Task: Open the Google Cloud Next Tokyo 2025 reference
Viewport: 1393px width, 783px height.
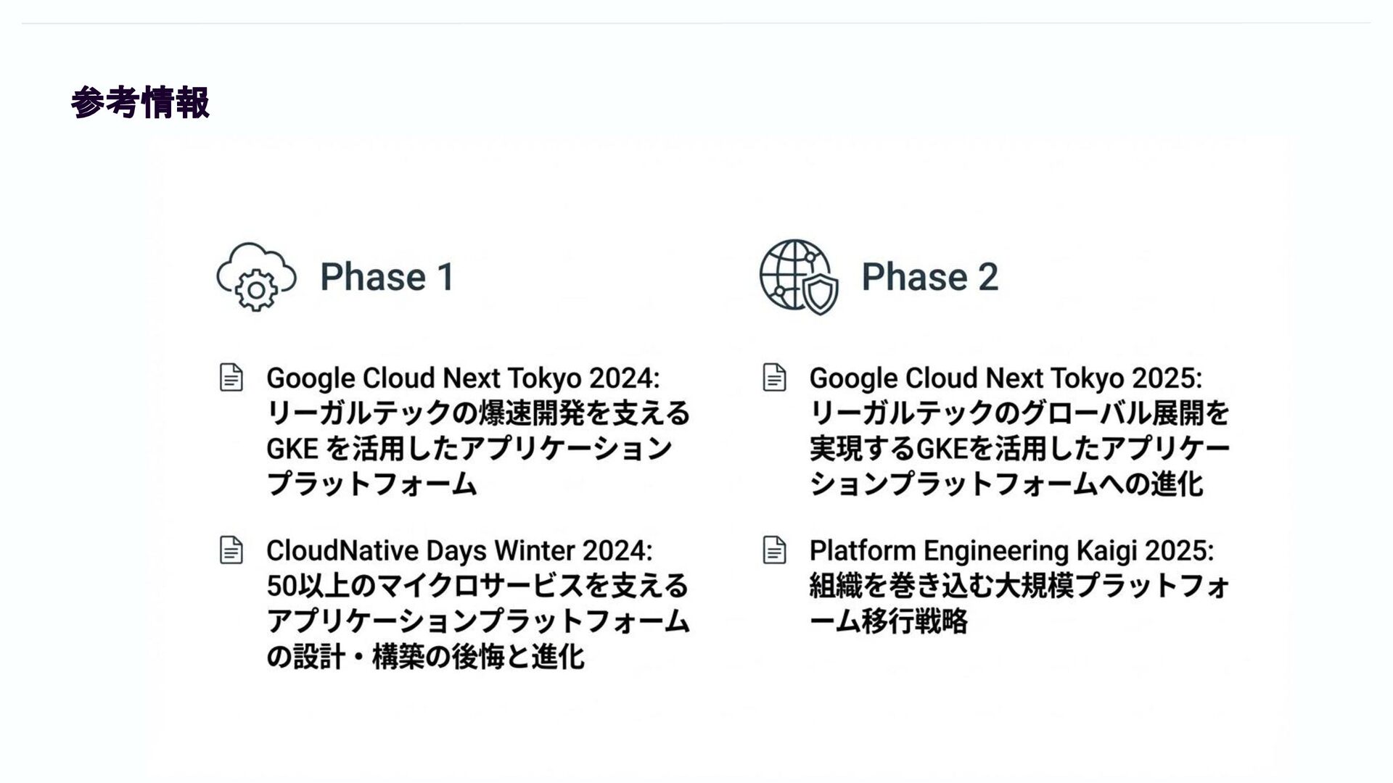Action: [1006, 378]
